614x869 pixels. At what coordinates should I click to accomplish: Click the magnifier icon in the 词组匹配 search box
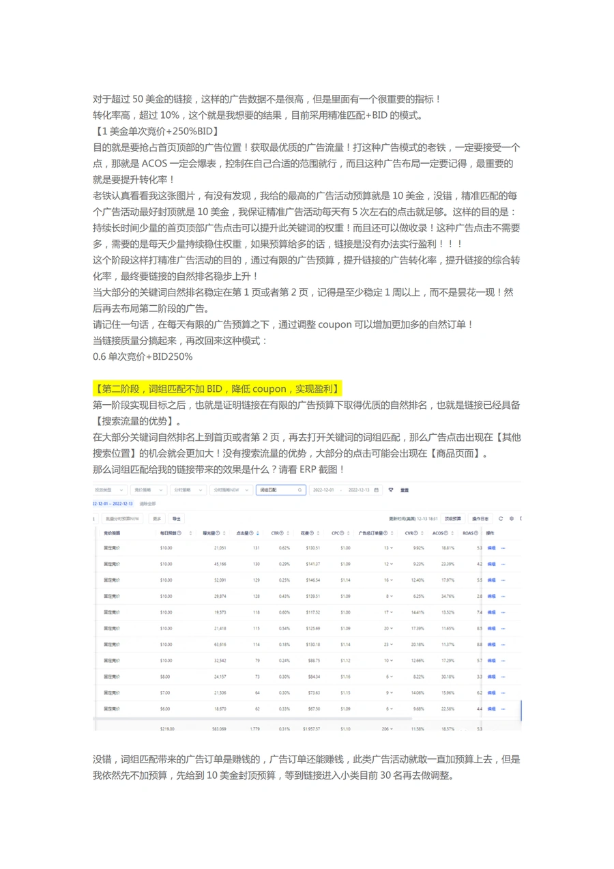point(299,490)
